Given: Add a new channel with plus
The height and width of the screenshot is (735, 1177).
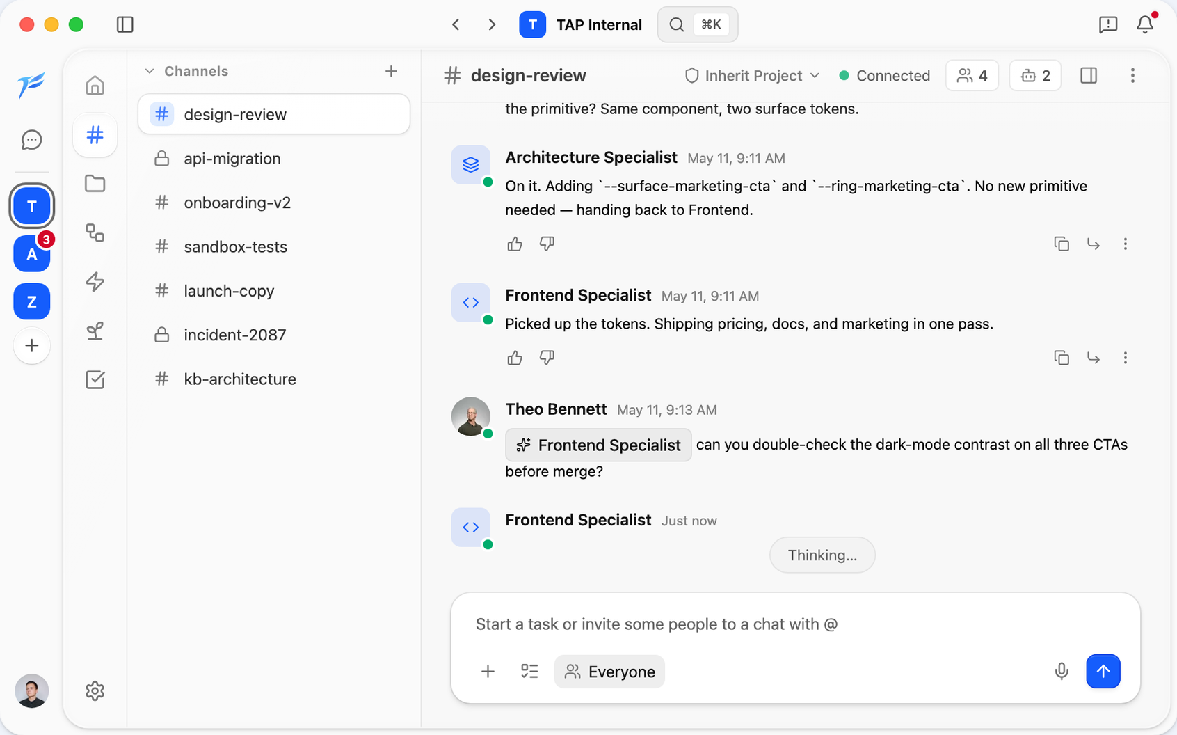Looking at the screenshot, I should [x=391, y=71].
